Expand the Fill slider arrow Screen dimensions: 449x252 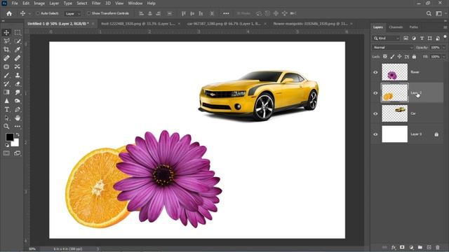tap(444, 57)
